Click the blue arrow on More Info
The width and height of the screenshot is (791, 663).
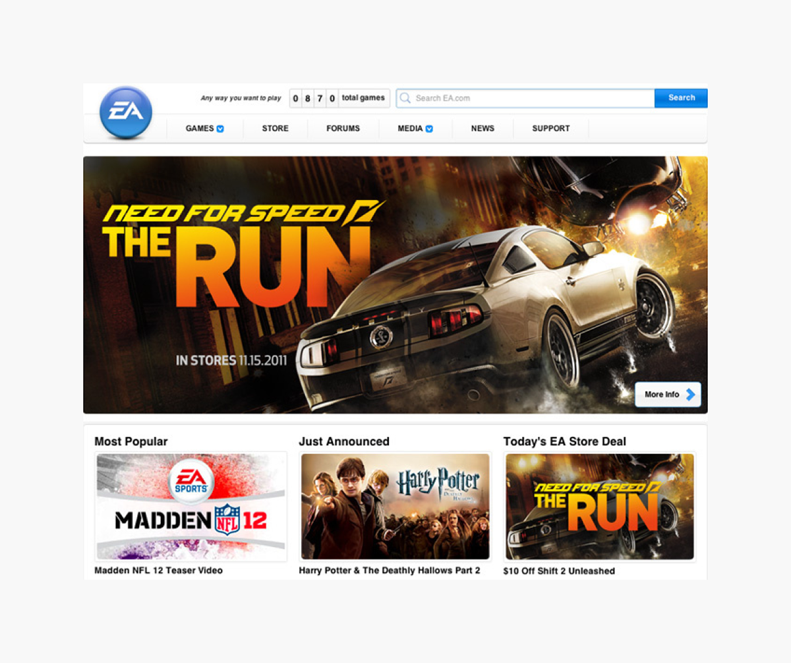(x=690, y=395)
